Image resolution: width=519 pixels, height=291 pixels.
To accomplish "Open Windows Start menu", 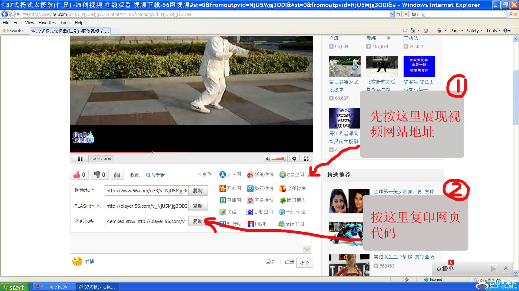I will (15, 287).
